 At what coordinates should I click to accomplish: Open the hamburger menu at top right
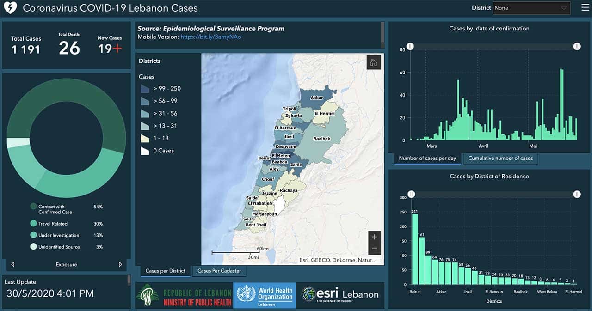click(585, 8)
